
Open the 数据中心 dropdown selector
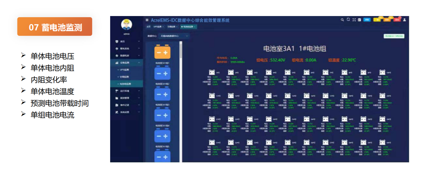pyautogui.click(x=174, y=36)
